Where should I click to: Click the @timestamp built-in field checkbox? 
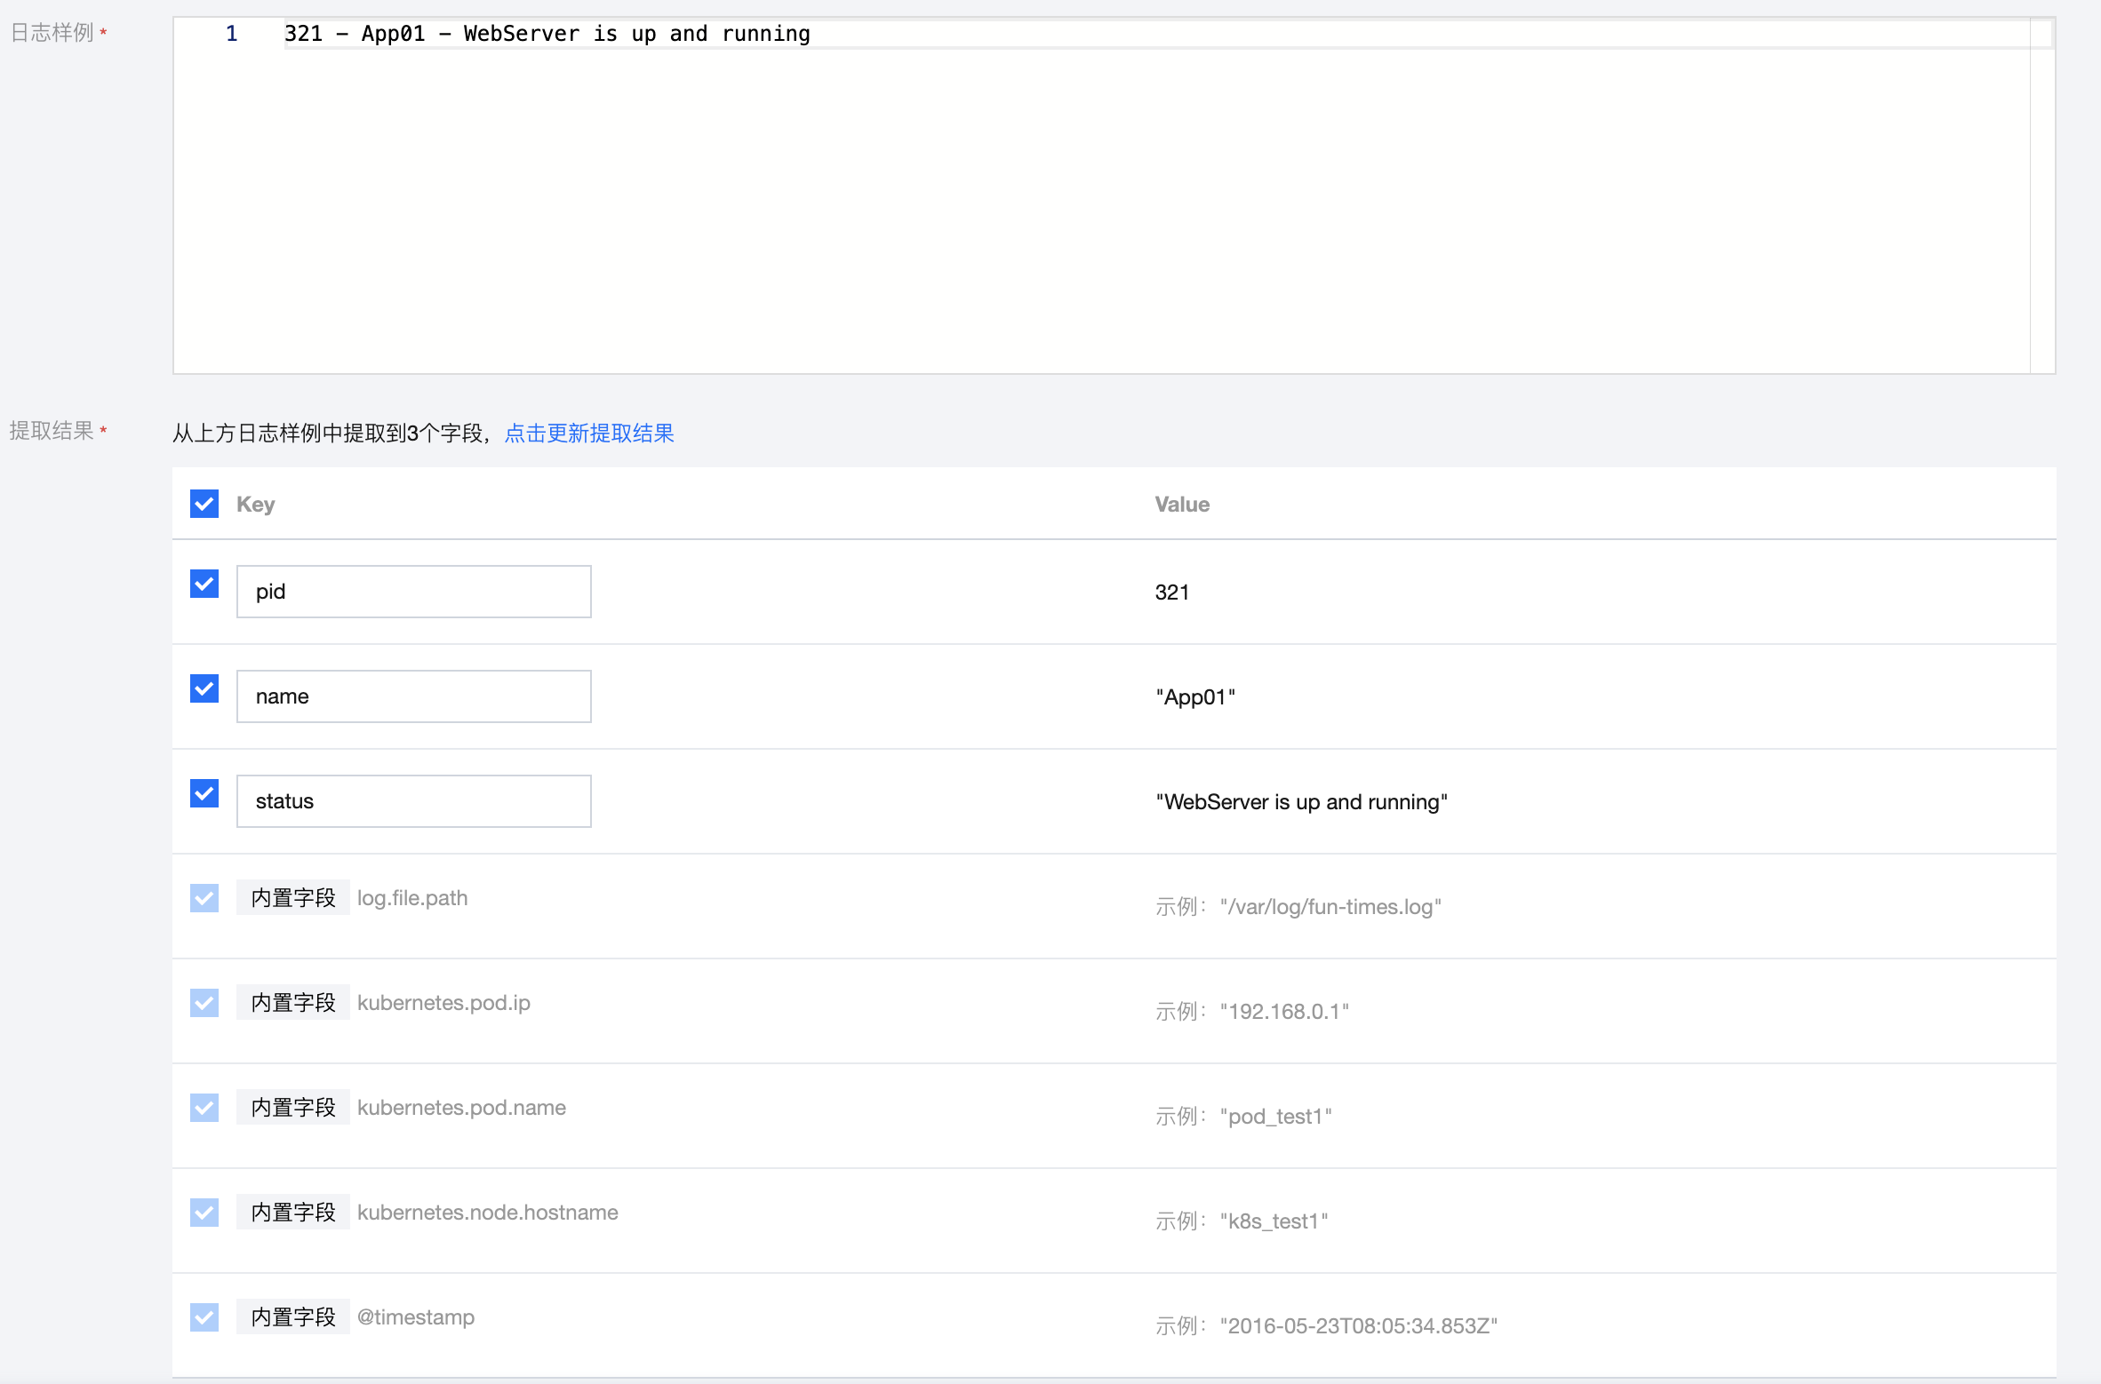pos(204,1317)
